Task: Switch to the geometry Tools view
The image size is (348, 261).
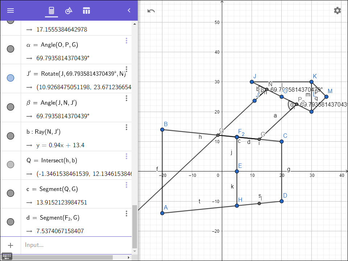Action: 69,11
